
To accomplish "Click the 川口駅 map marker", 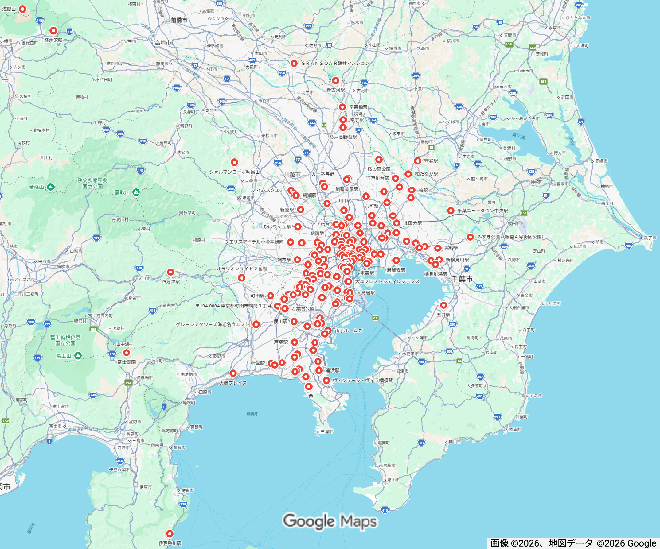I will (344, 210).
